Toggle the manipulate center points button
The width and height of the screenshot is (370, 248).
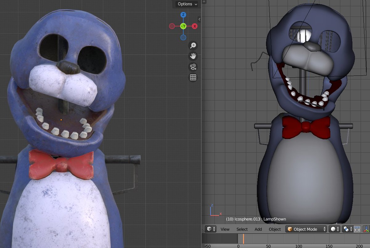357,229
